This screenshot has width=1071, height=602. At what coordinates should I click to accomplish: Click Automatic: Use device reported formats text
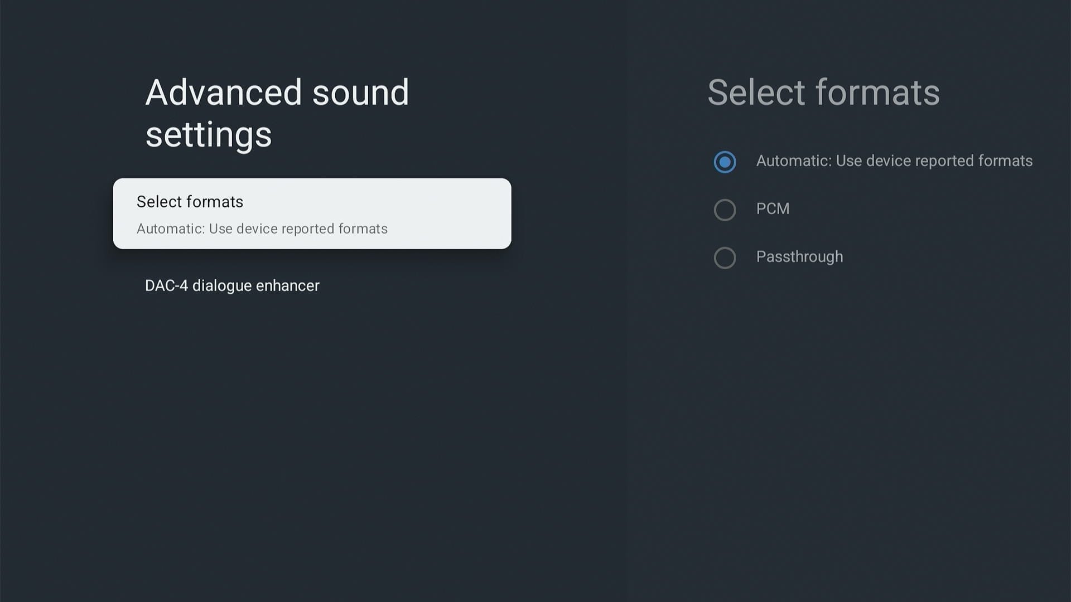894,161
